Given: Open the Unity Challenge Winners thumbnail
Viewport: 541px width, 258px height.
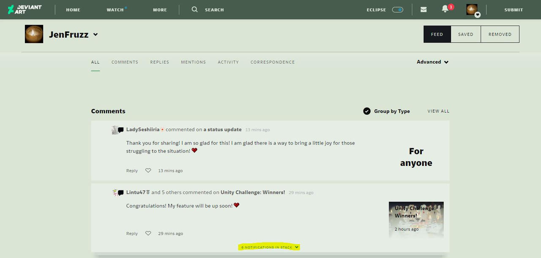Looking at the screenshot, I should point(416,218).
